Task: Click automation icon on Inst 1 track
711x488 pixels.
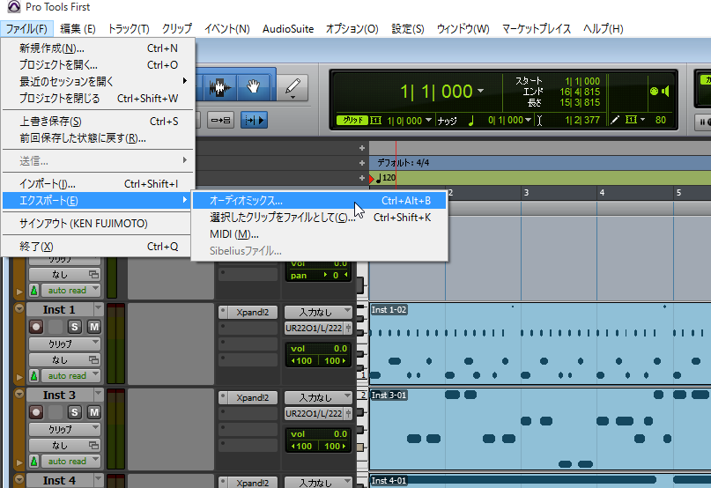Action: [34, 375]
